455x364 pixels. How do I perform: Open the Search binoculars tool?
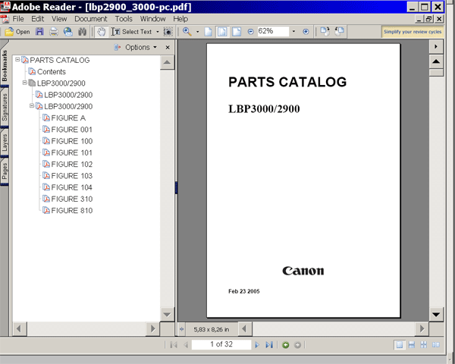[83, 31]
